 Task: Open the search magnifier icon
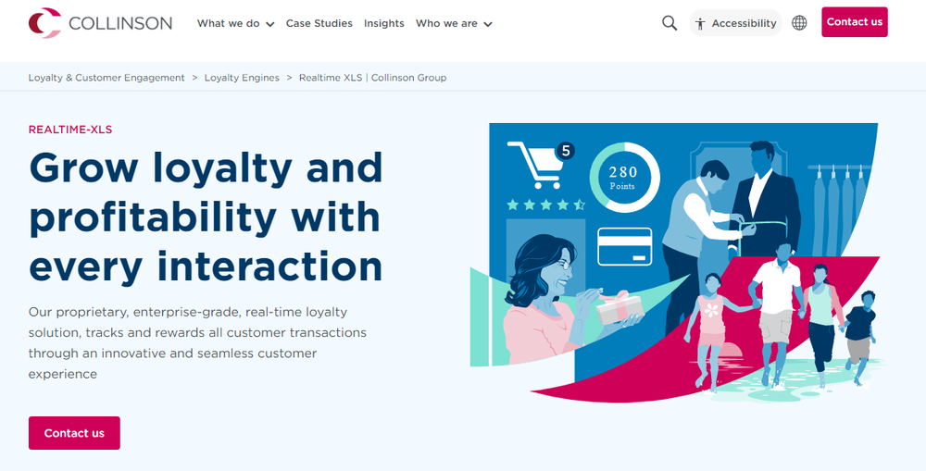tap(669, 23)
